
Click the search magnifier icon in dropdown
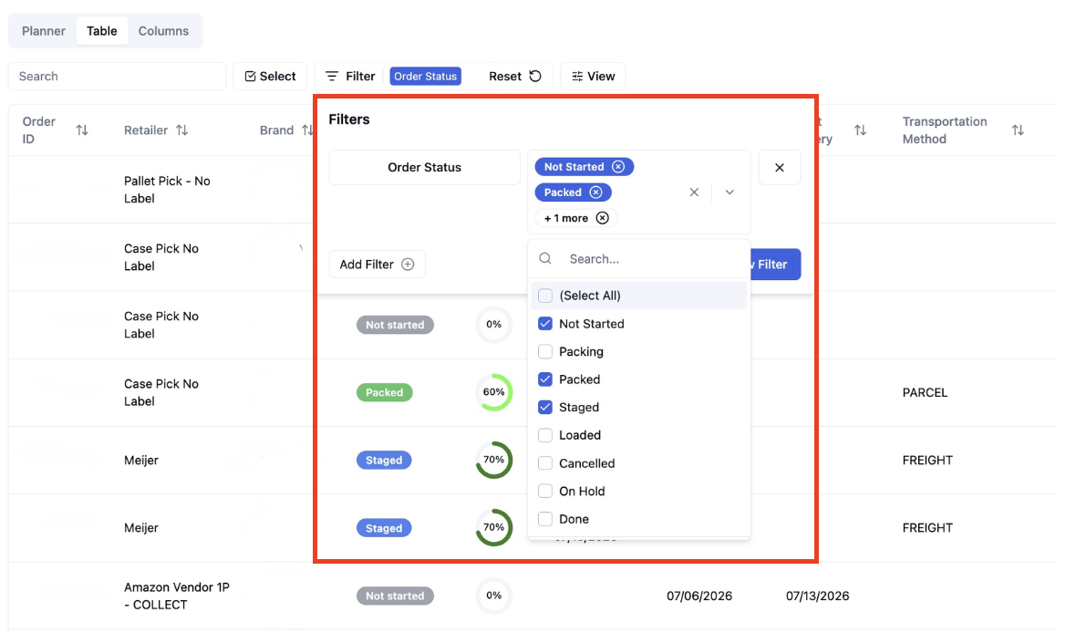point(545,258)
